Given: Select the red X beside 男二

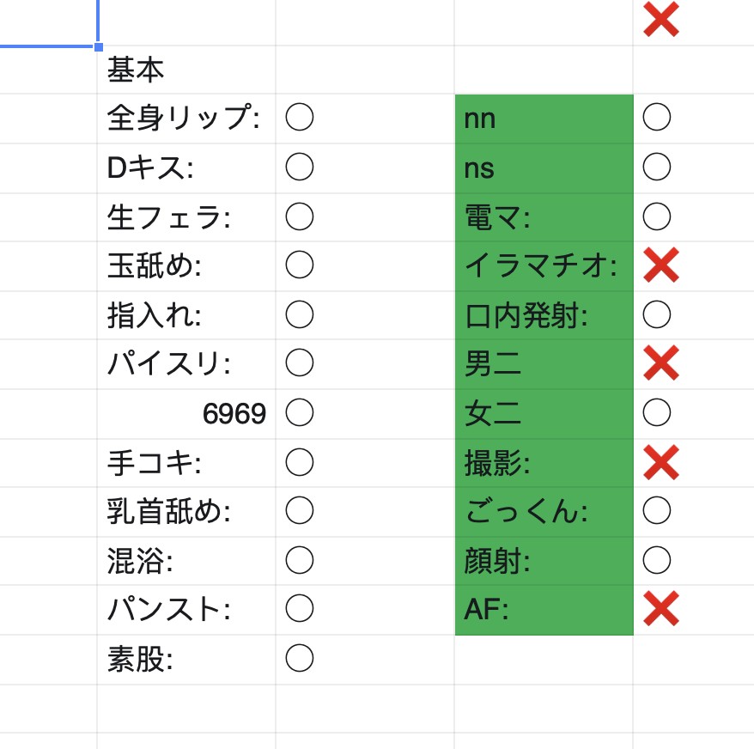Looking at the screenshot, I should (660, 362).
